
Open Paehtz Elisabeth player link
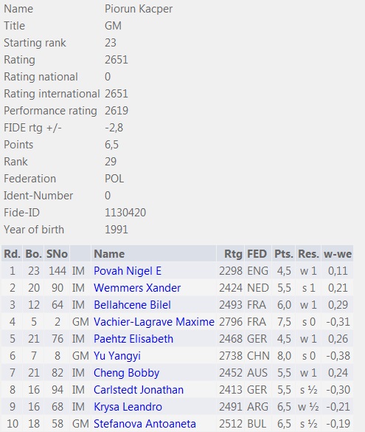[133, 339]
